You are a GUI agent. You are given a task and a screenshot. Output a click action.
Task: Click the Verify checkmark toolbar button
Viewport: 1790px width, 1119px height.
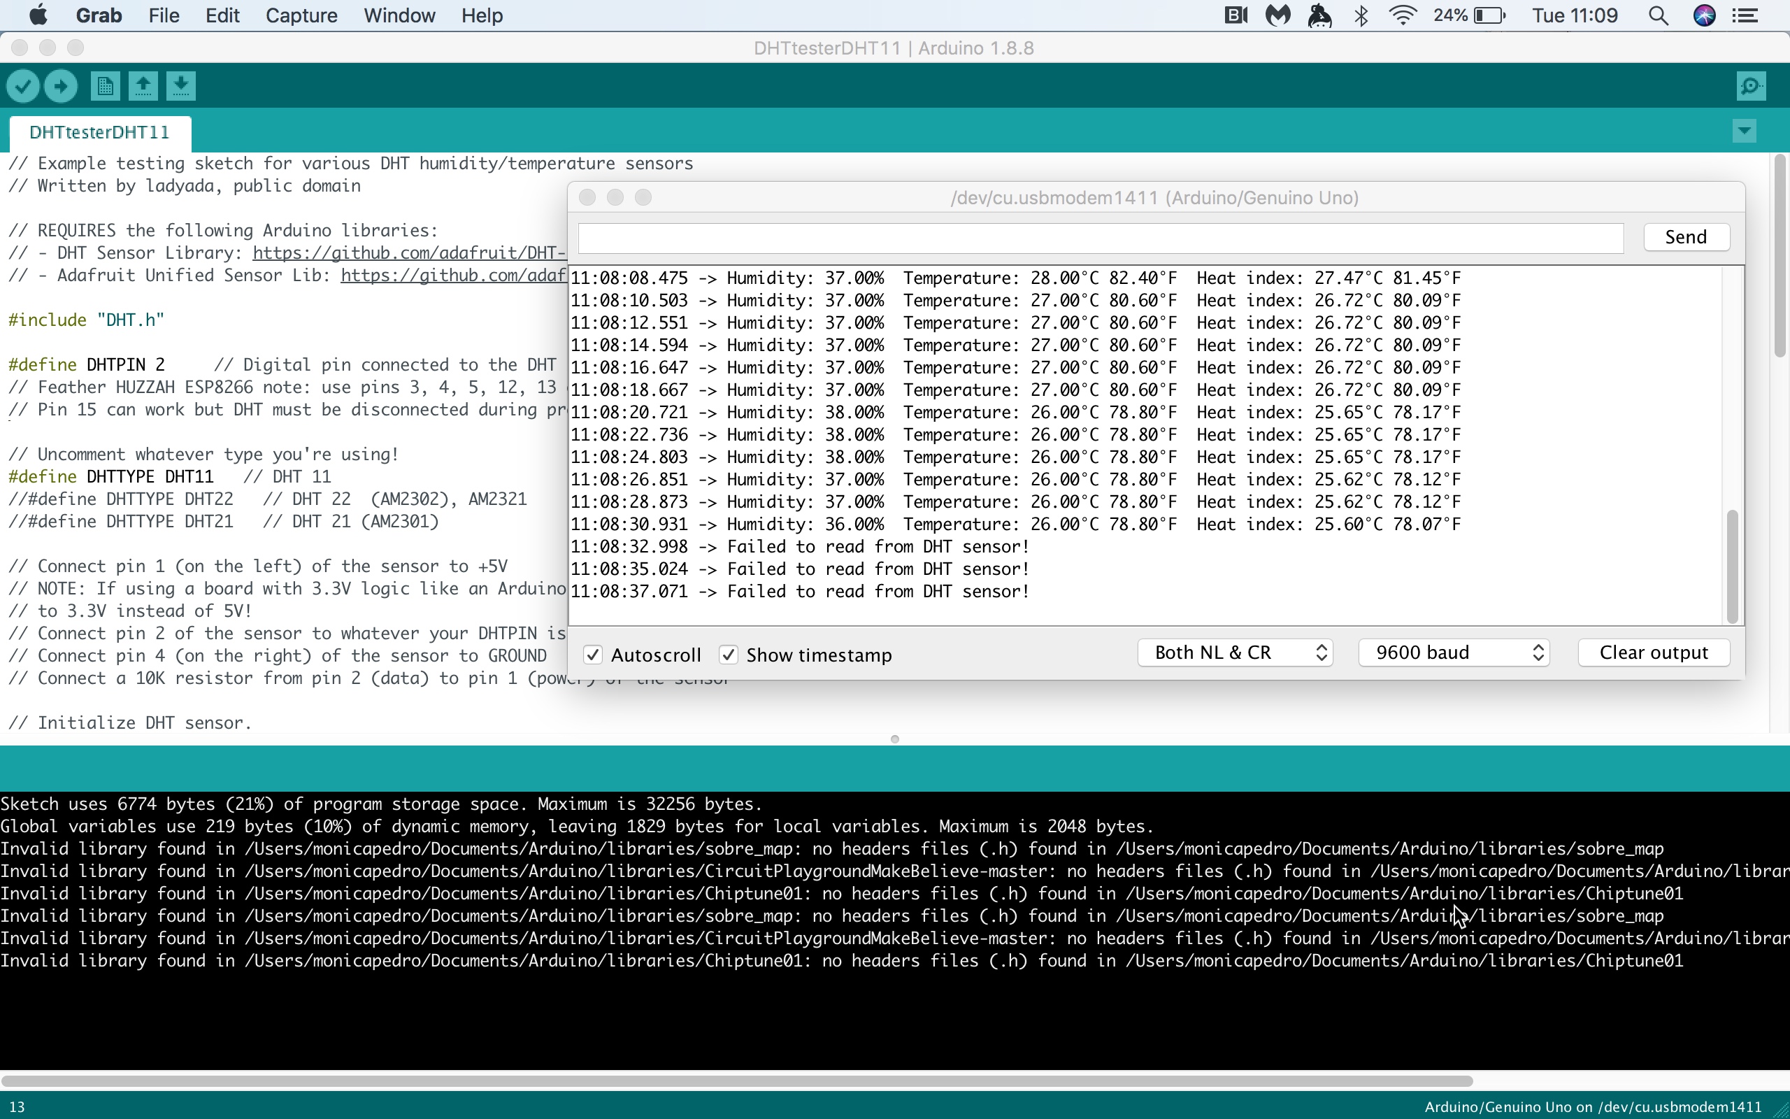23,86
